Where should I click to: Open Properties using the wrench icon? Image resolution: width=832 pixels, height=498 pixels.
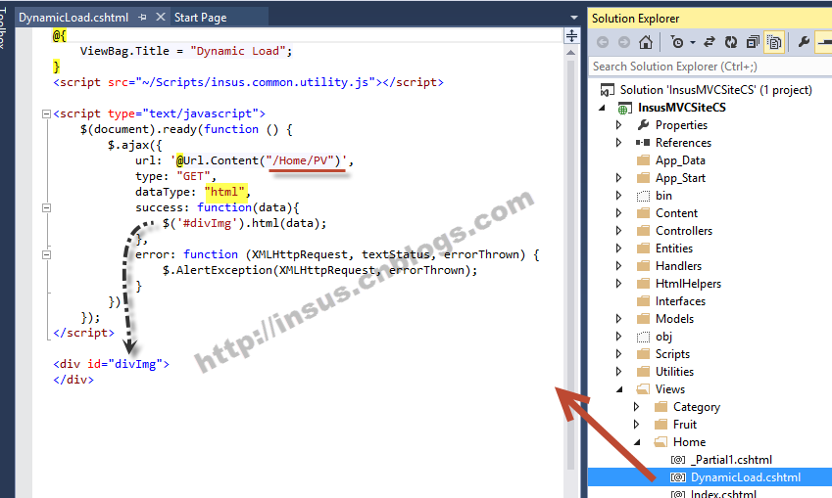click(x=804, y=41)
